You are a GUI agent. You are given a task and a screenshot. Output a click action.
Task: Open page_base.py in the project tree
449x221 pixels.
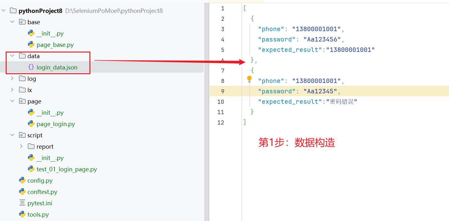point(55,45)
